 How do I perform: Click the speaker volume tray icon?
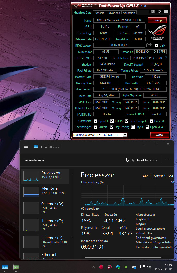coord(149,267)
